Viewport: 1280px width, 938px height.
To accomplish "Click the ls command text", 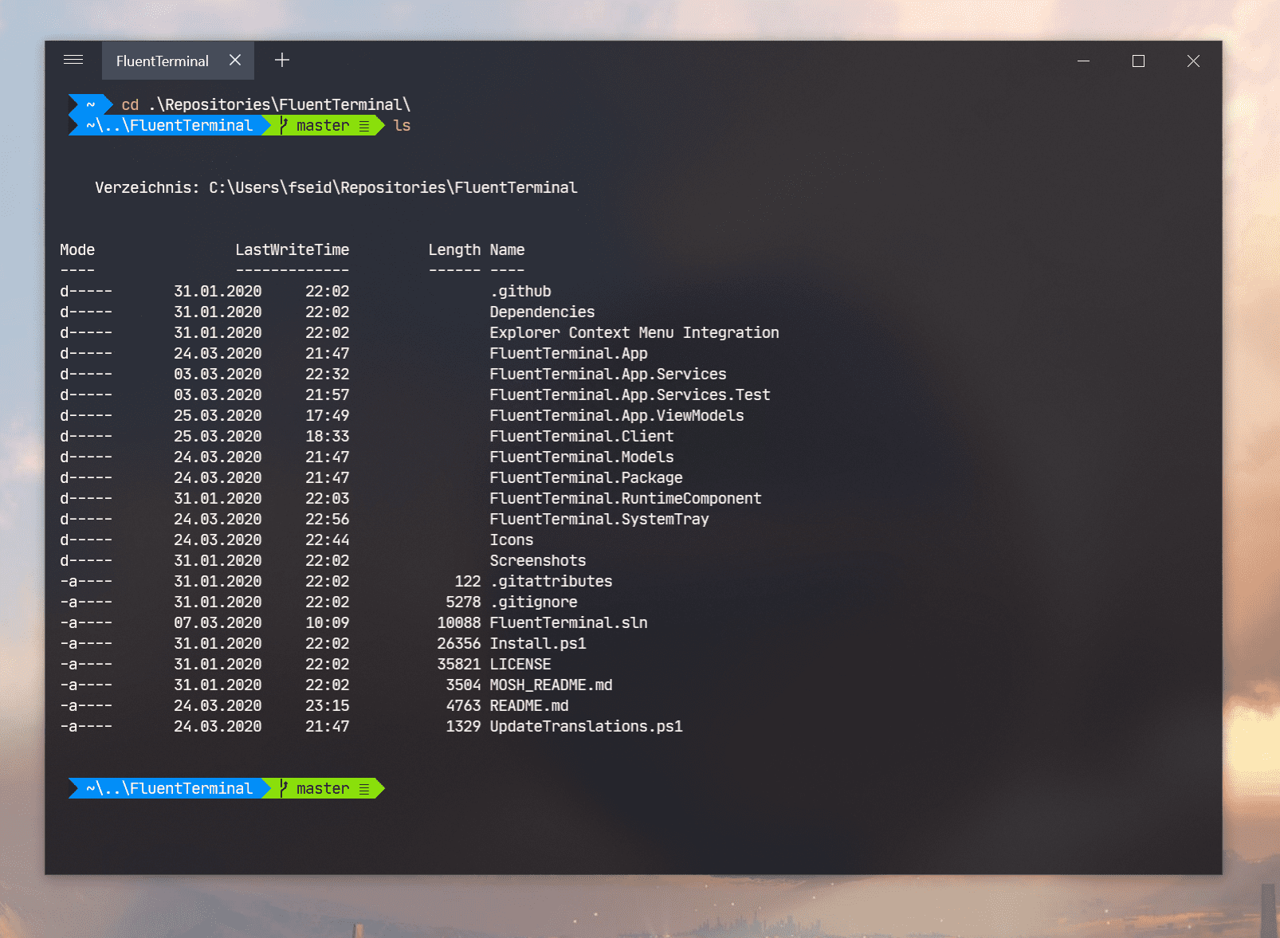I will coord(402,125).
